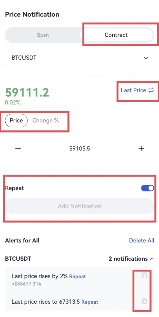Screen dimensions: 159x317
Task: Increase the alert price with the plus button
Action: (x=141, y=148)
